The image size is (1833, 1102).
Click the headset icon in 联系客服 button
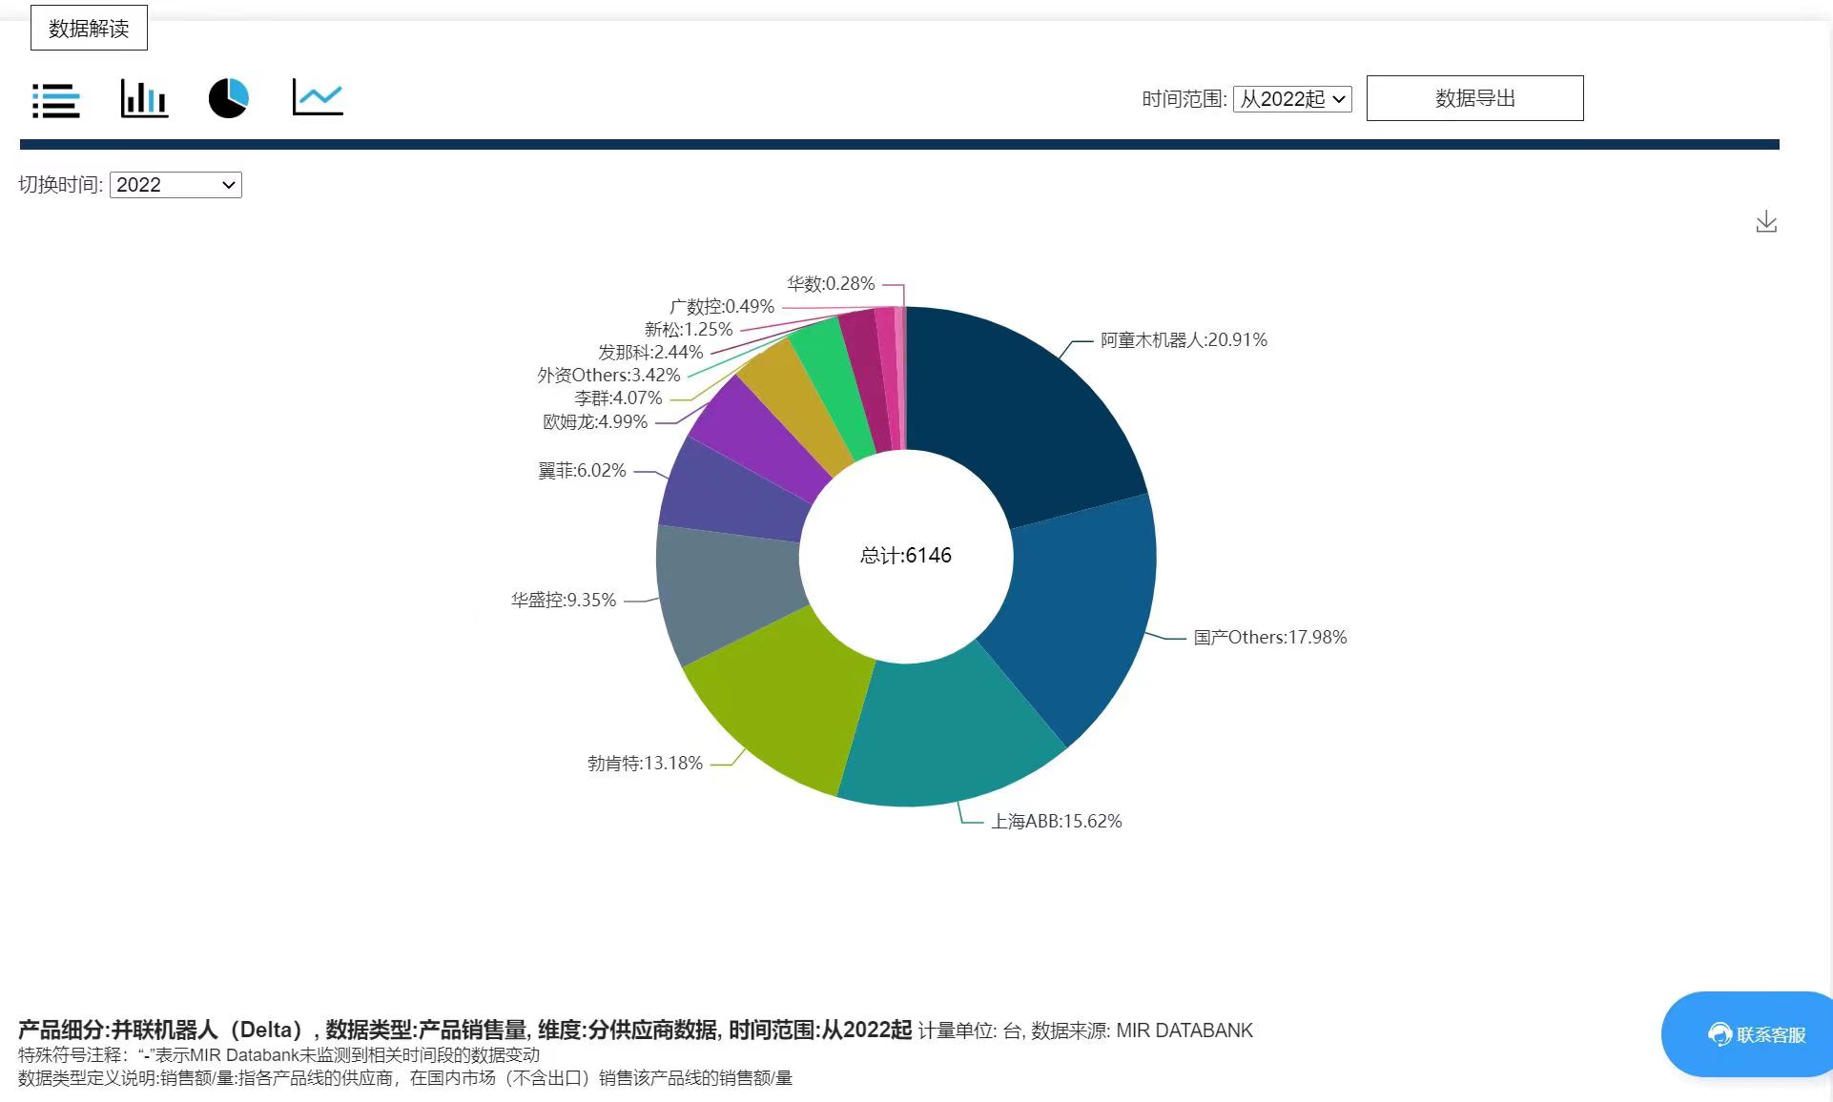pyautogui.click(x=1720, y=1034)
